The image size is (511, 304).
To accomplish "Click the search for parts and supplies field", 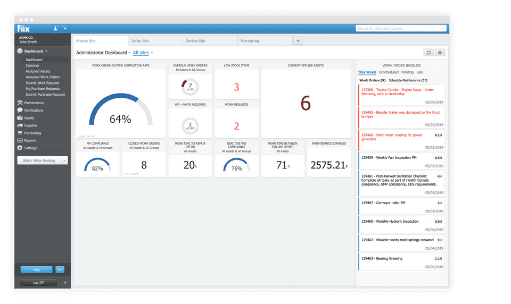I will 401,28.
